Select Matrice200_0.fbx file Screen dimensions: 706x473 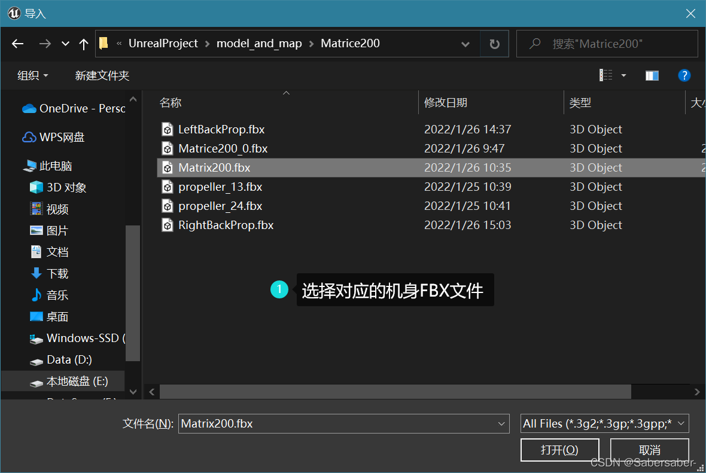[223, 148]
